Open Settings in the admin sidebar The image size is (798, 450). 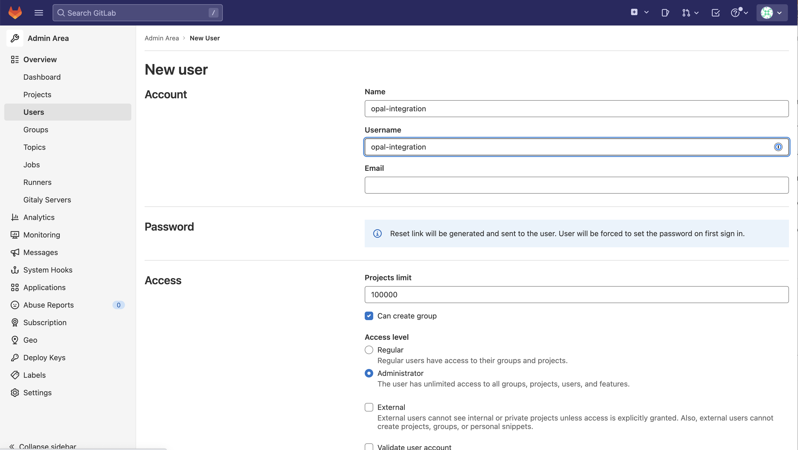[37, 392]
